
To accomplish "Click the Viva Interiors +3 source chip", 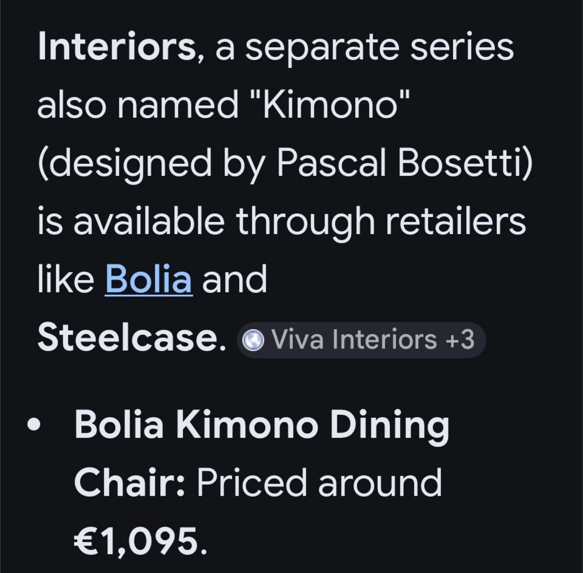I will click(x=362, y=340).
